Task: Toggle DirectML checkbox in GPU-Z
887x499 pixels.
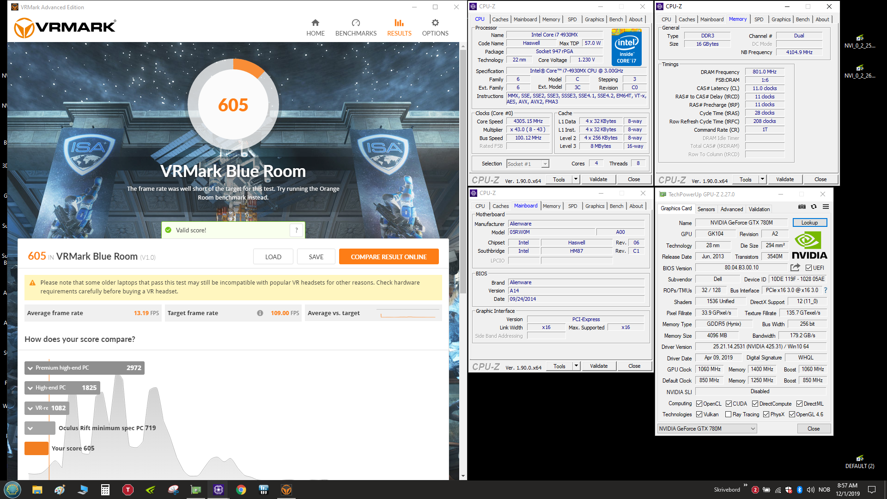Action: 799,404
